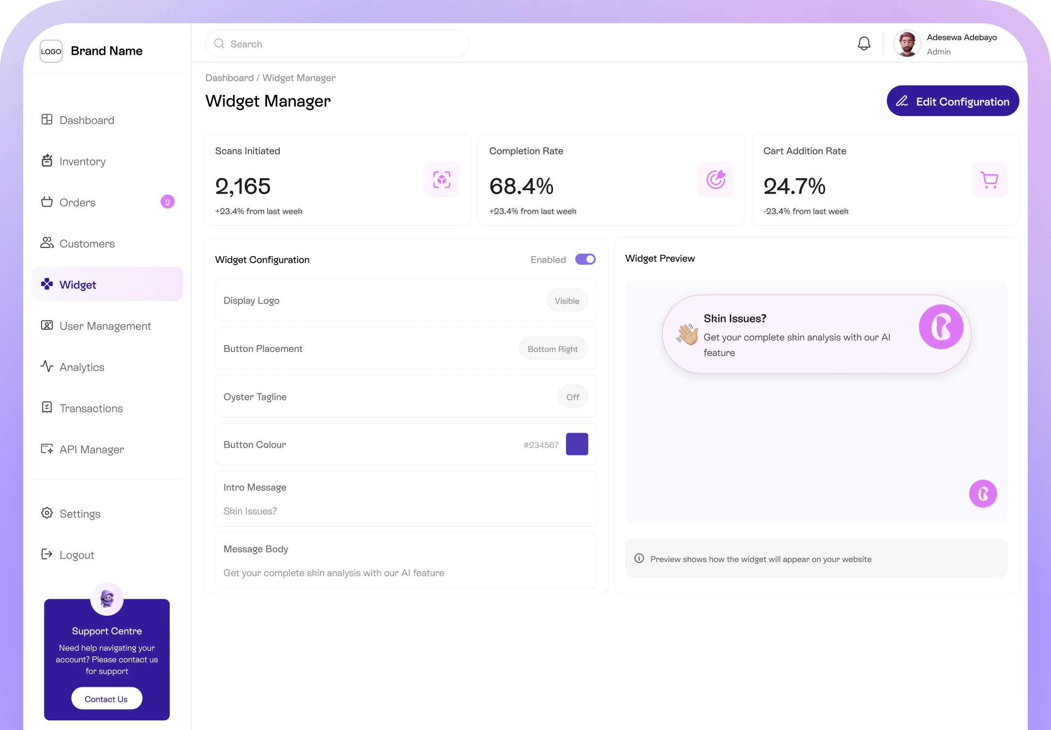
Task: Toggle the Display Logo Visible pill
Action: click(567, 301)
